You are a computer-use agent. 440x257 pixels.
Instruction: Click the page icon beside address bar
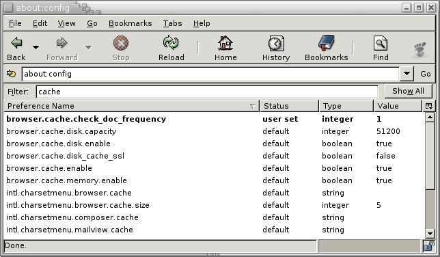12,74
